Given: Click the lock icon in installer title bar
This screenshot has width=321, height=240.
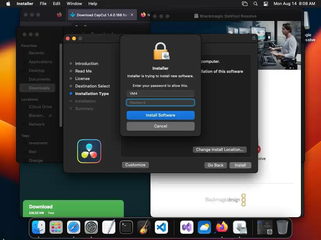Looking at the screenshot, I should point(254,38).
